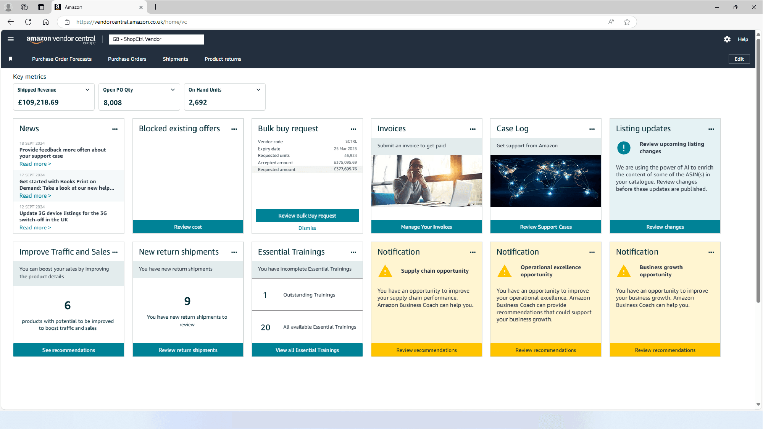This screenshot has height=429, width=763.
Task: Go to browser home page icon
Action: click(x=45, y=22)
